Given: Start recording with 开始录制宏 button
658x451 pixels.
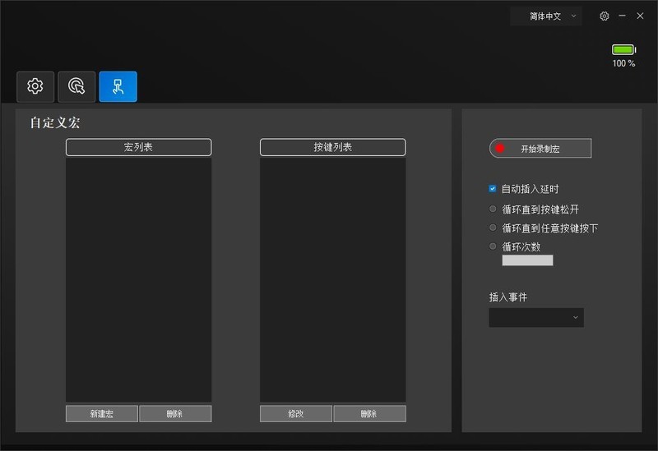Looking at the screenshot, I should [540, 149].
